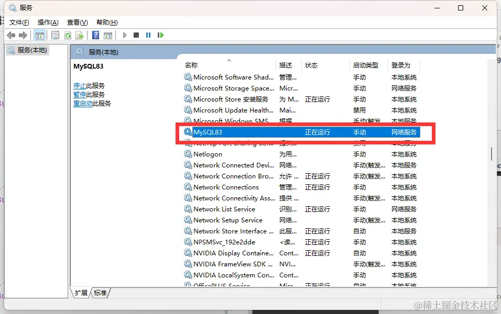The height and width of the screenshot is (314, 501).
Task: Select Netlogon service row
Action: click(x=302, y=154)
